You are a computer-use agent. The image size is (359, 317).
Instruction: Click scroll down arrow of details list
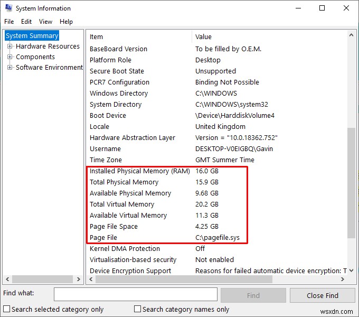[x=351, y=271]
